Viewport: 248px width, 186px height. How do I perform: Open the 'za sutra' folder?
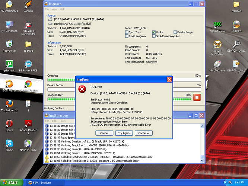coord(28,46)
